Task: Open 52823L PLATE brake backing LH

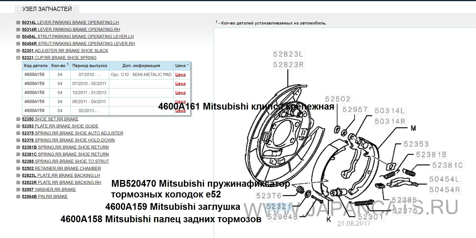Action: pos(61,175)
